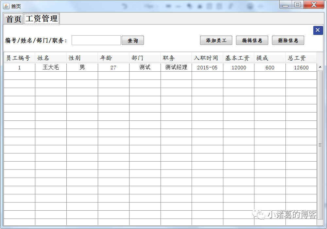The image size is (327, 229).
Task: Switch to the 首页 tab
Action: pyautogui.click(x=13, y=19)
